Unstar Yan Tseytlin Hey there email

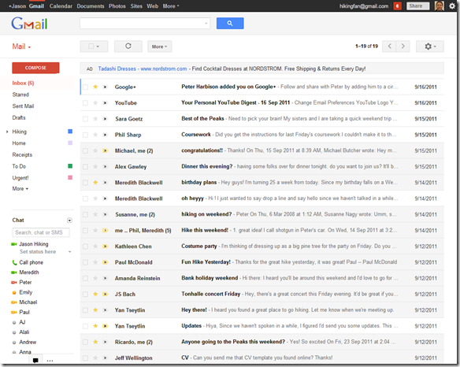click(x=95, y=310)
